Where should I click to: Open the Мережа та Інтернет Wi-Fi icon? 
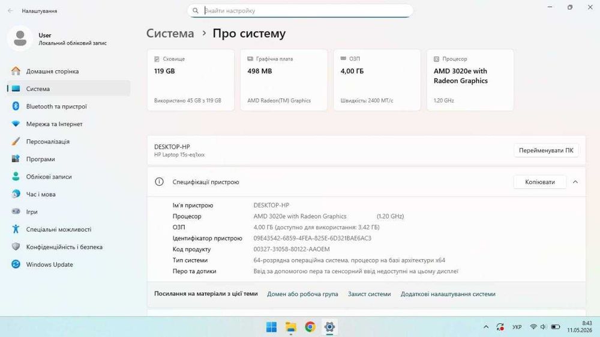[x=16, y=124]
